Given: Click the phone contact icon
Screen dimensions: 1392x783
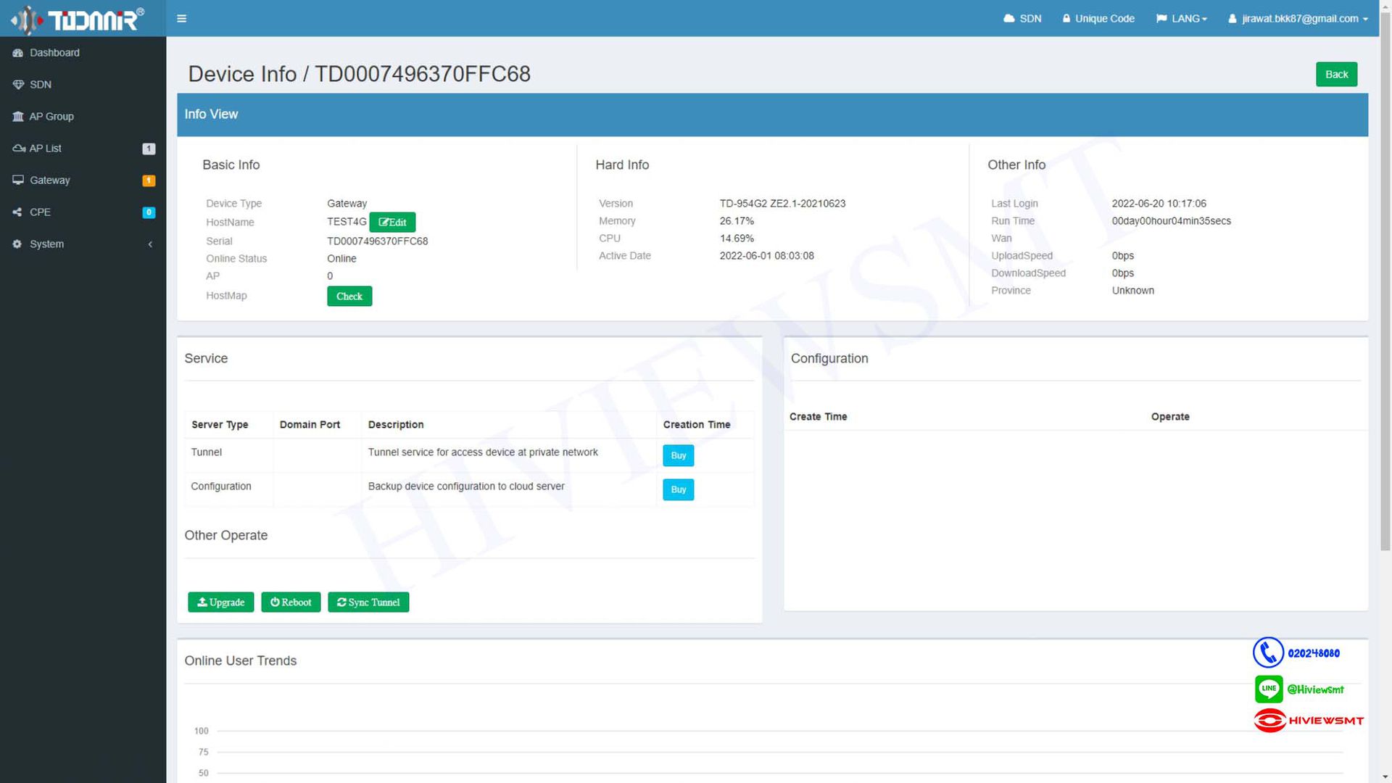Looking at the screenshot, I should click(1268, 653).
